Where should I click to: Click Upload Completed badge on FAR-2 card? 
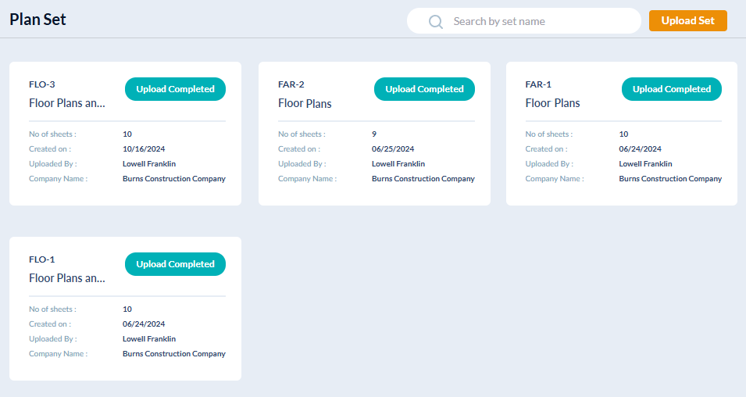click(x=424, y=89)
